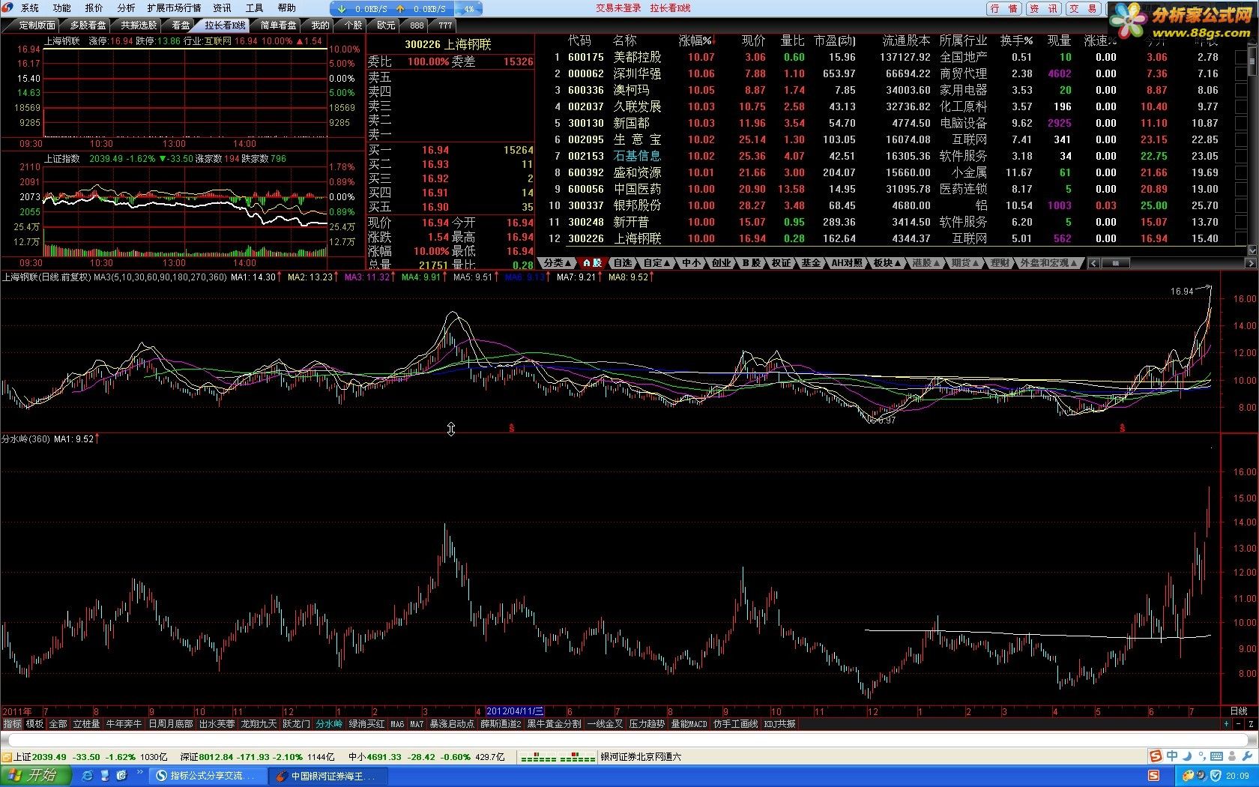Select the 牛年奔牛 indicator tab
The image size is (1259, 787).
124,724
